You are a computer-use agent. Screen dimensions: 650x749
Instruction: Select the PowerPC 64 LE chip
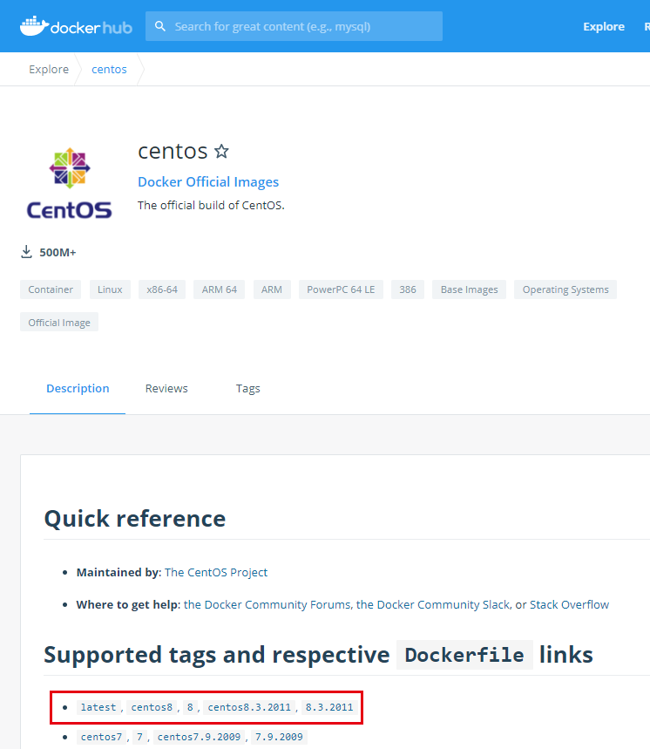click(341, 289)
